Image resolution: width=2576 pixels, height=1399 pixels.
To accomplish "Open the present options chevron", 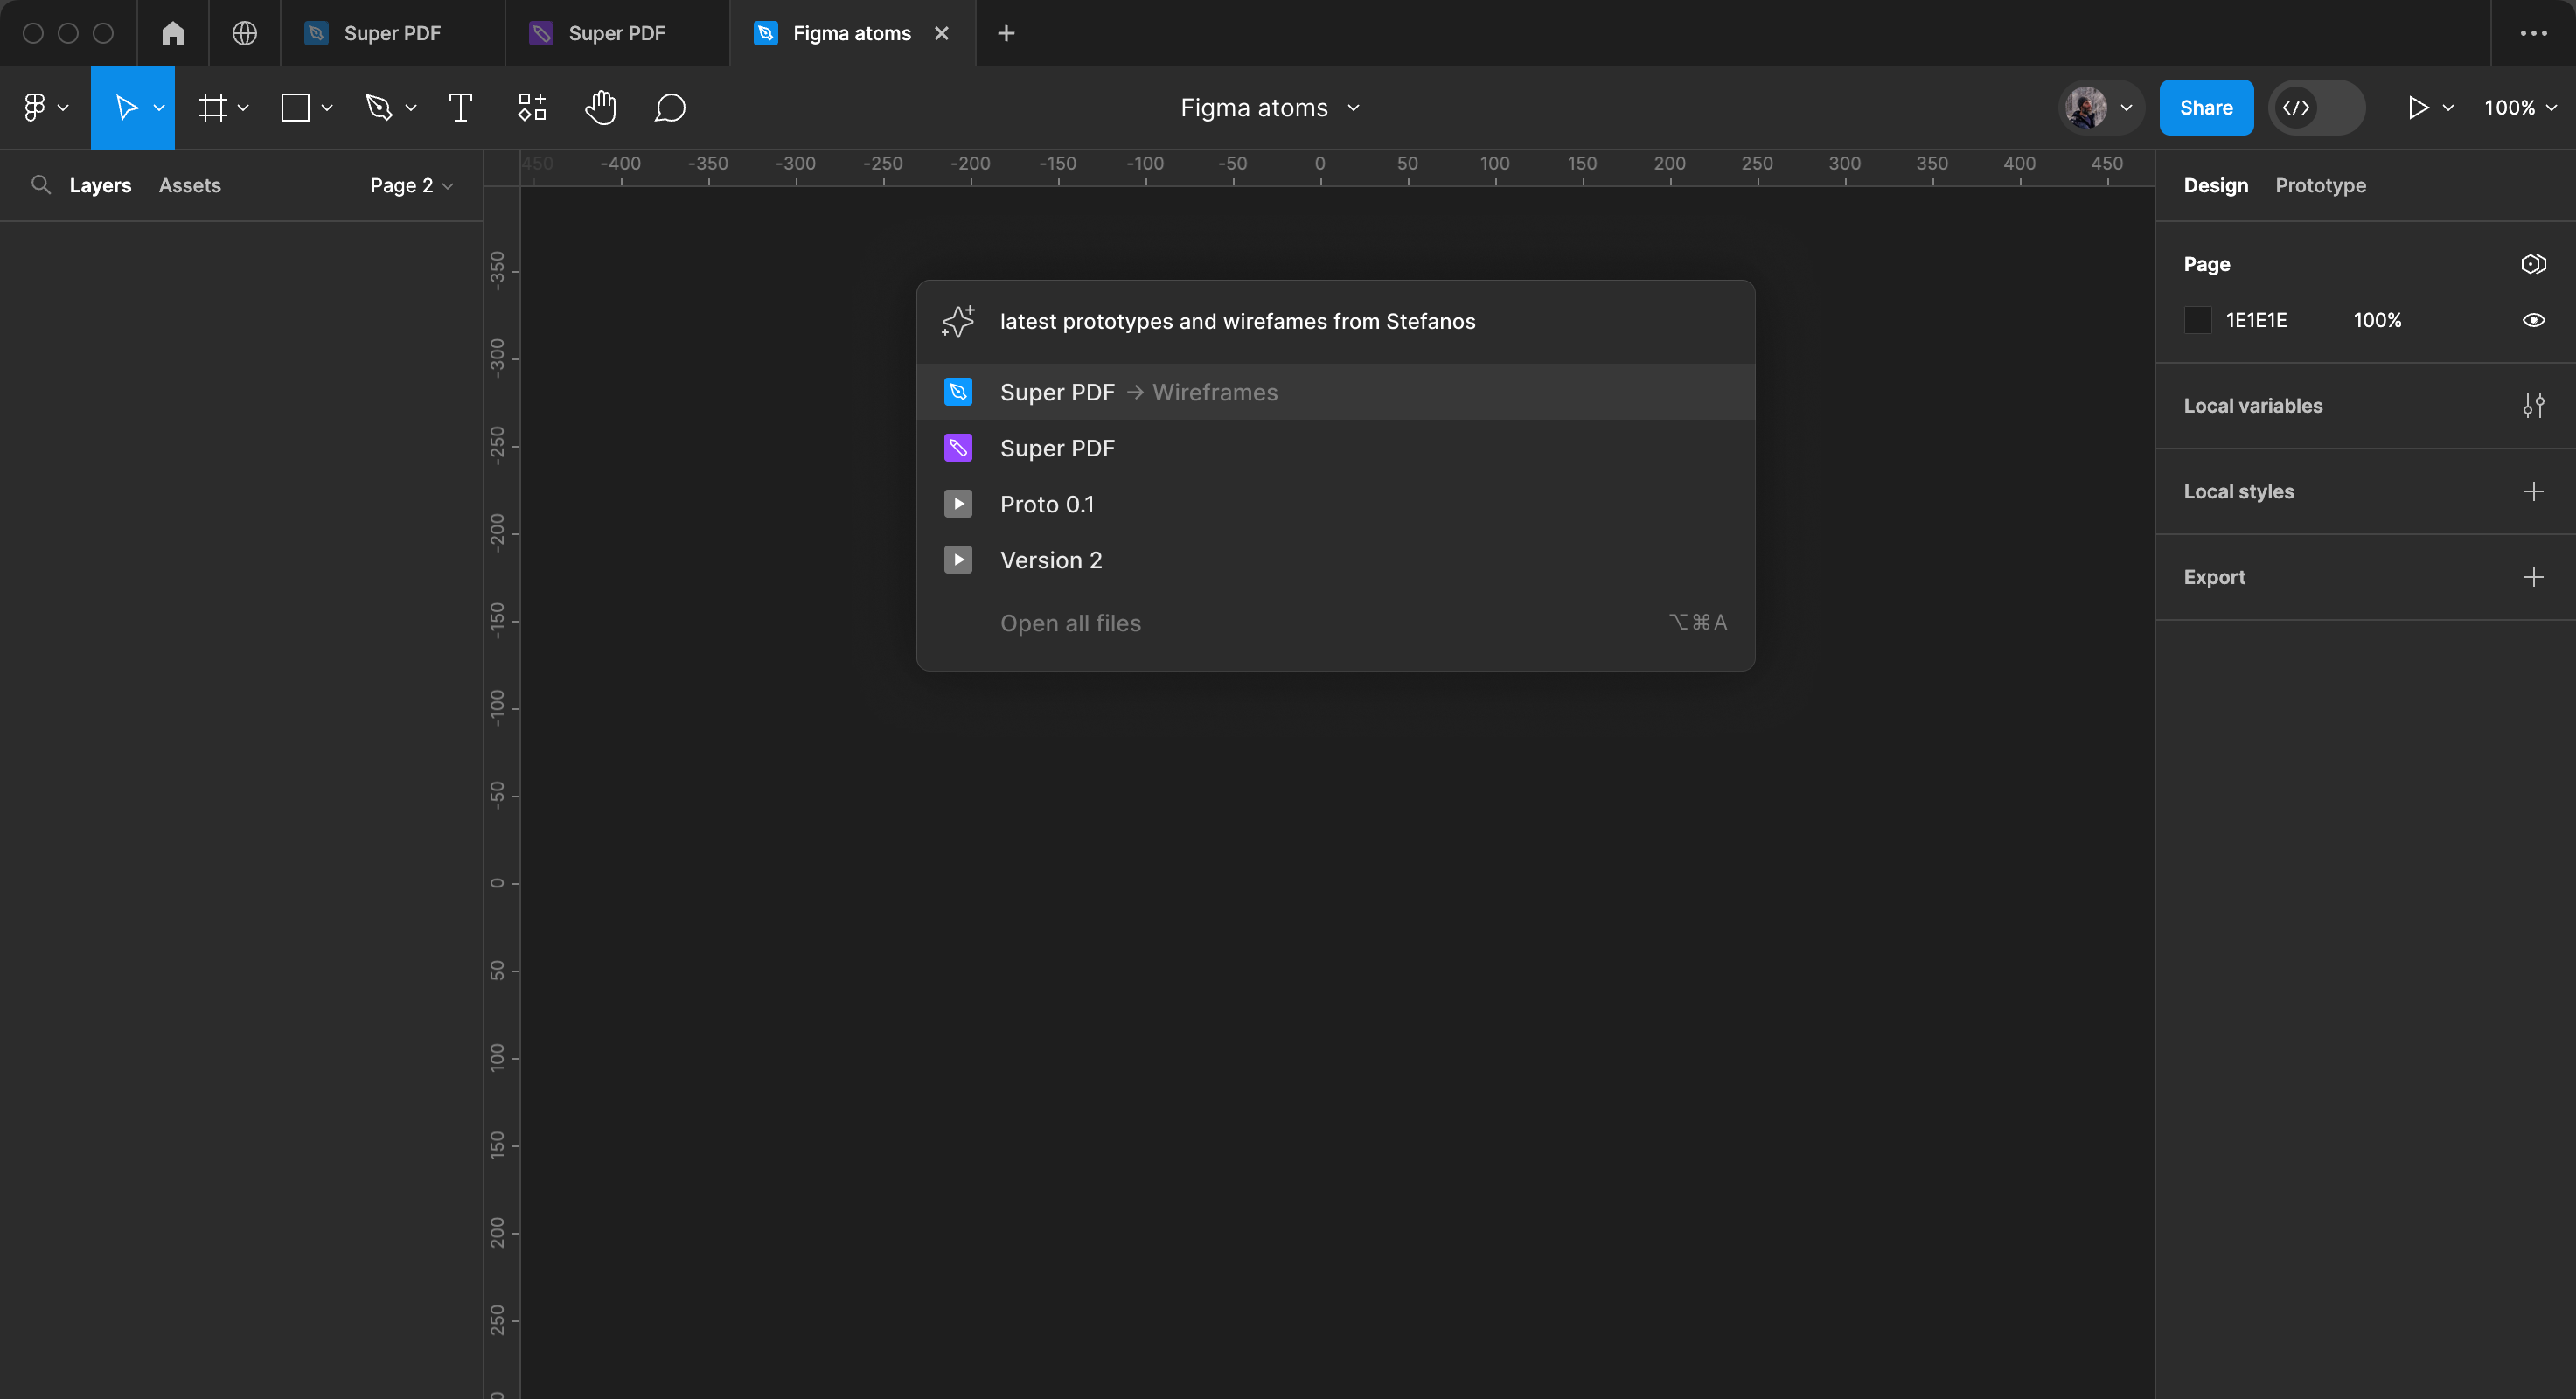I will (x=2447, y=108).
